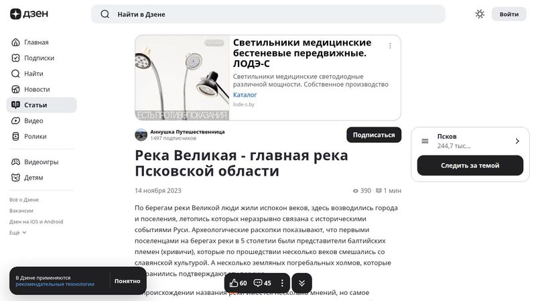Click the Подписаться button

pos(374,135)
